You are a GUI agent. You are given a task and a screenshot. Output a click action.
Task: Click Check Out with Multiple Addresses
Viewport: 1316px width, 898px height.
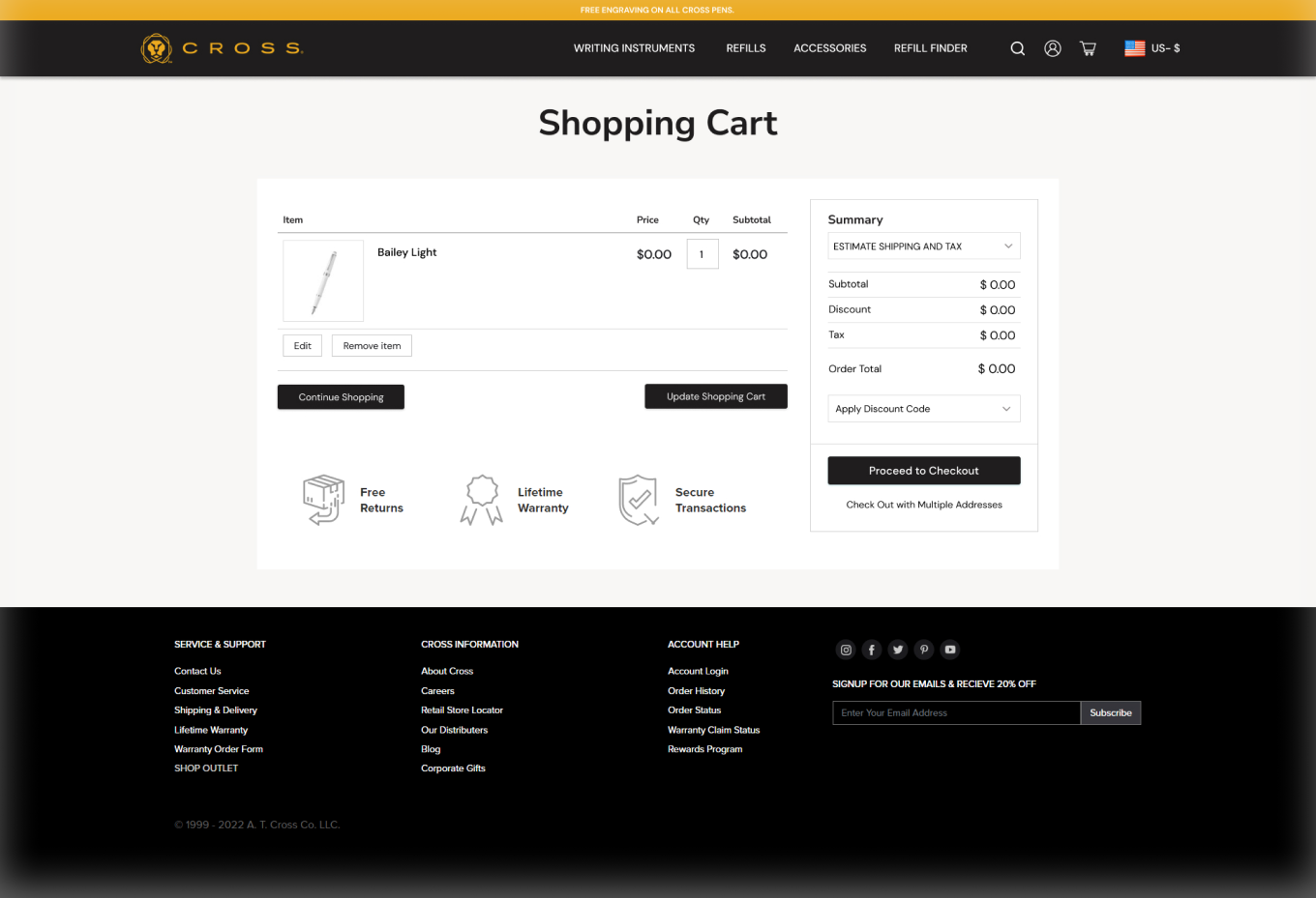[924, 505]
